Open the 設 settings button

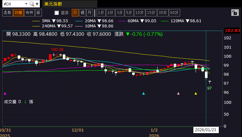click(x=38, y=13)
